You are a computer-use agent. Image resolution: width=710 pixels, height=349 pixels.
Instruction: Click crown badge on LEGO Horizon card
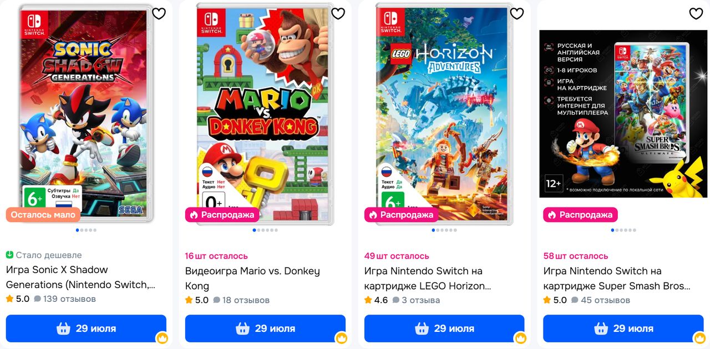pos(520,337)
